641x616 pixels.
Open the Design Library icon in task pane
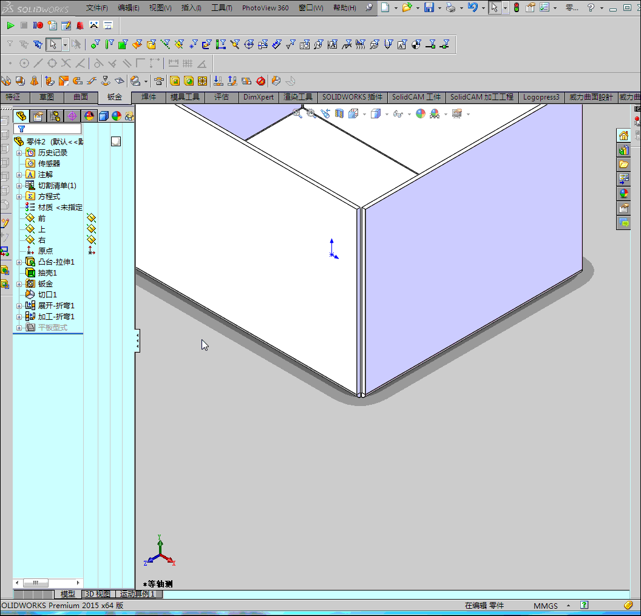(623, 150)
